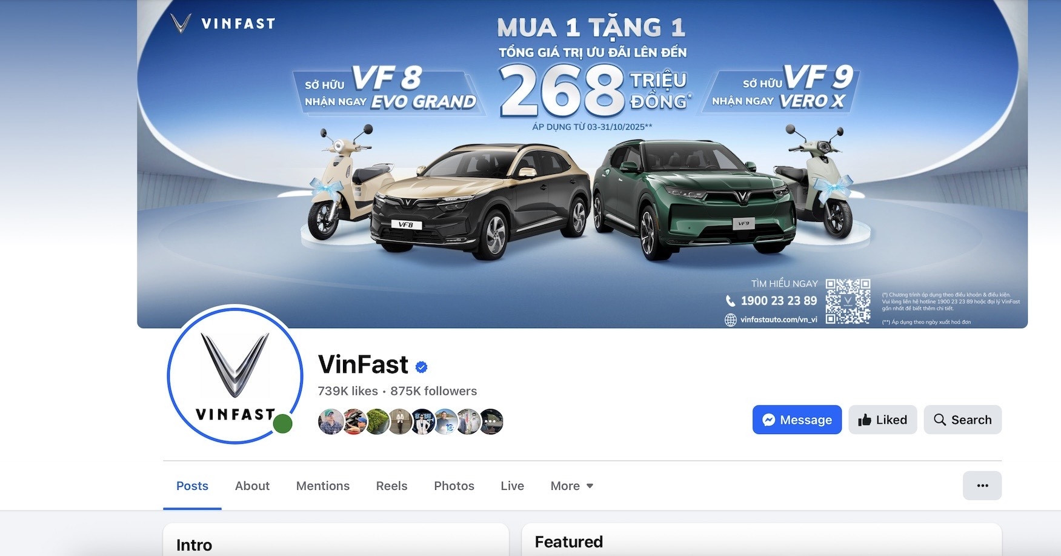Select the Photos tab
This screenshot has height=556, width=1061.
[x=454, y=486]
